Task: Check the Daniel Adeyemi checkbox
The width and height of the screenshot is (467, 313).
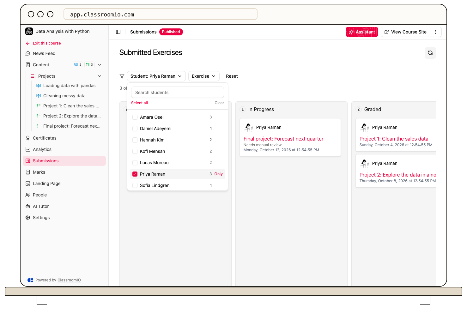Action: tap(135, 129)
